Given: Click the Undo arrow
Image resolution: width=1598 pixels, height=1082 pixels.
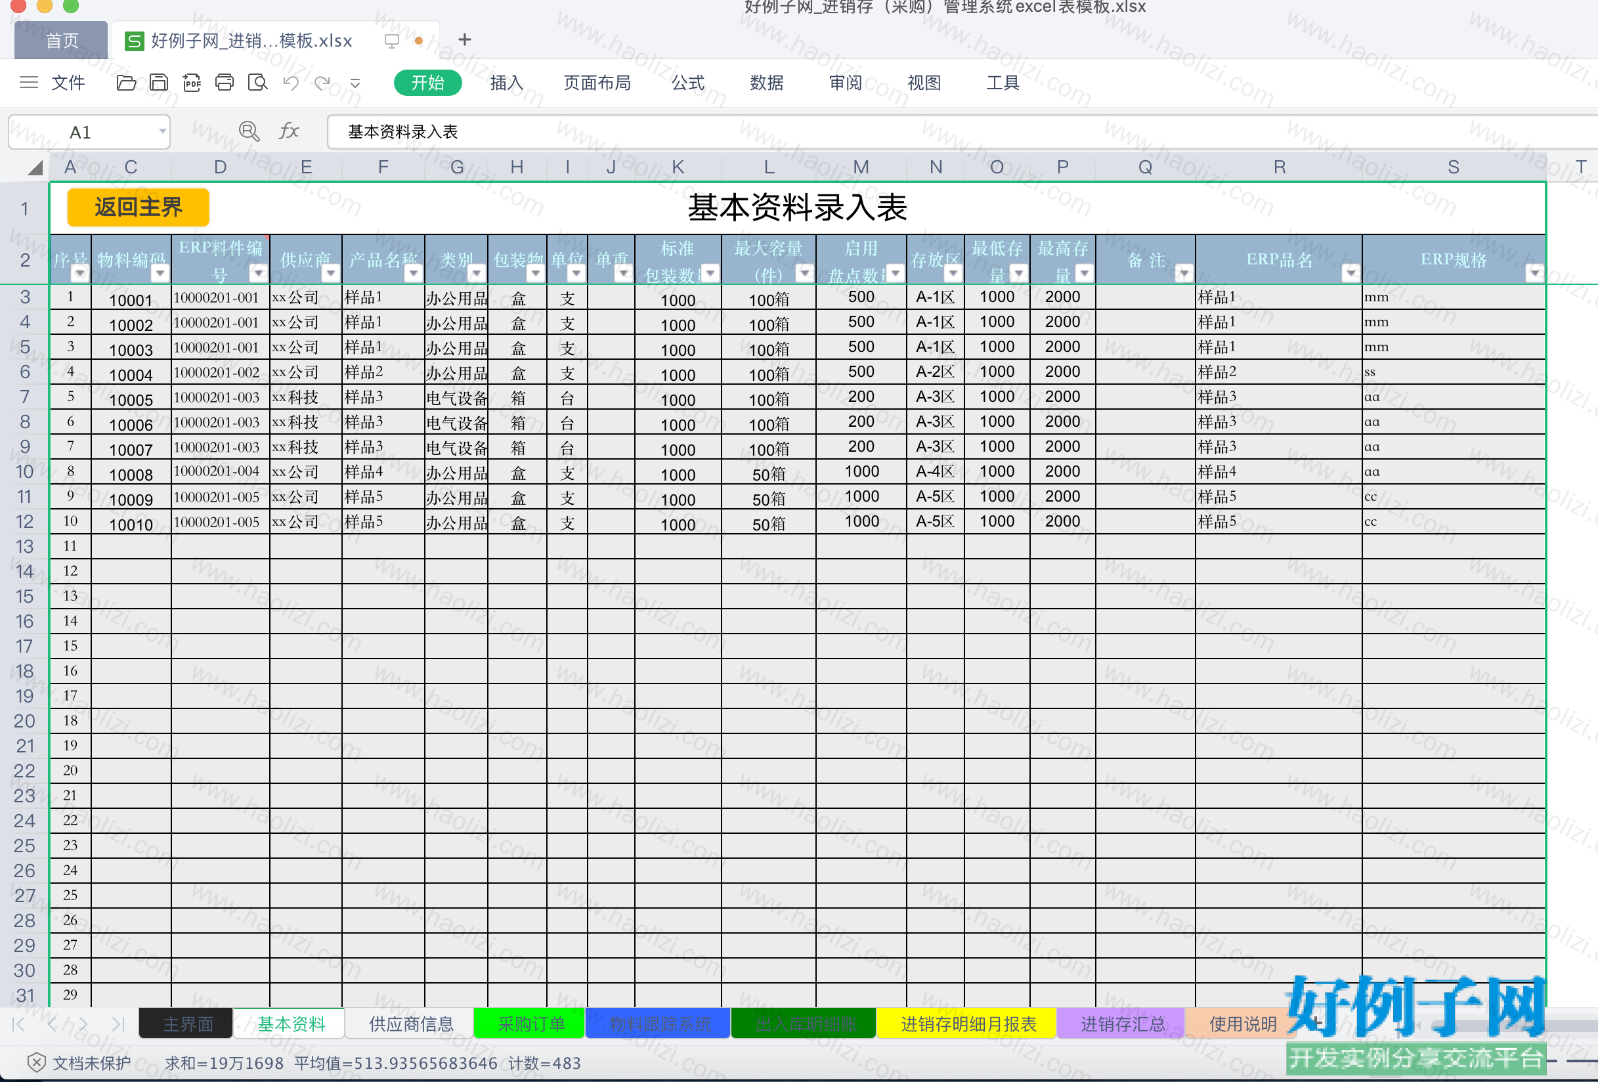Looking at the screenshot, I should click(291, 83).
